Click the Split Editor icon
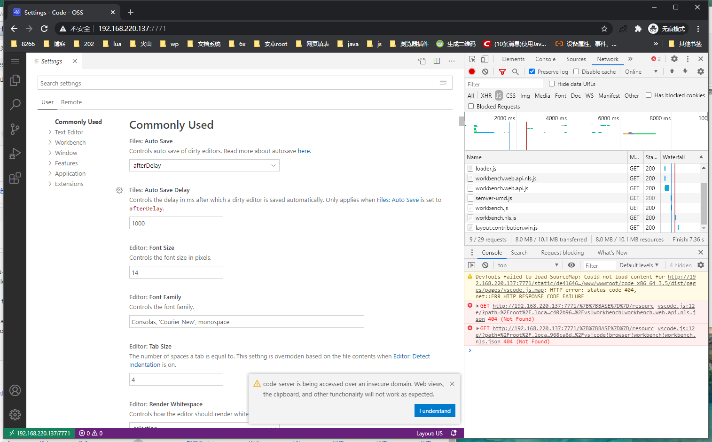The height and width of the screenshot is (442, 712). tap(437, 61)
